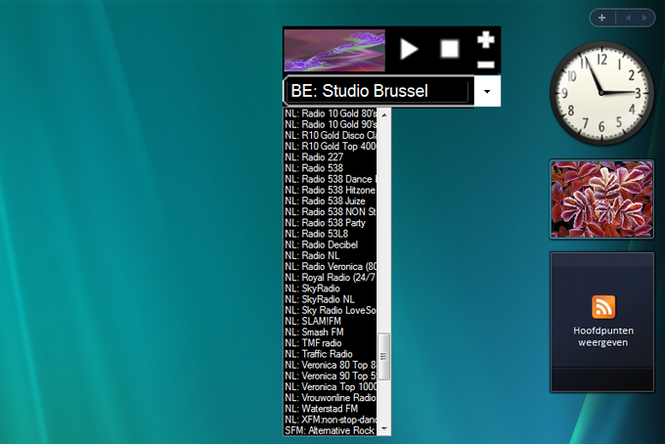Choose NL: Waterstad FM
Image resolution: width=665 pixels, height=444 pixels.
pyautogui.click(x=330, y=409)
